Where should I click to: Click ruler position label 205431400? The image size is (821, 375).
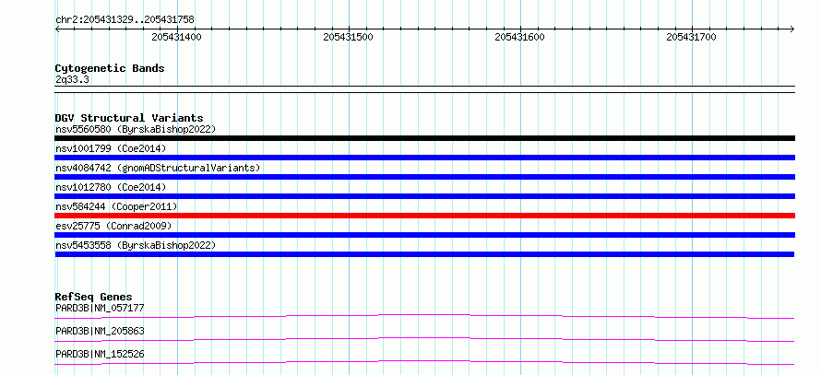176,37
